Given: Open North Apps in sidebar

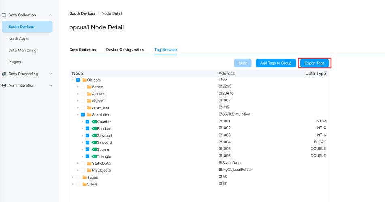Looking at the screenshot, I should pos(18,39).
